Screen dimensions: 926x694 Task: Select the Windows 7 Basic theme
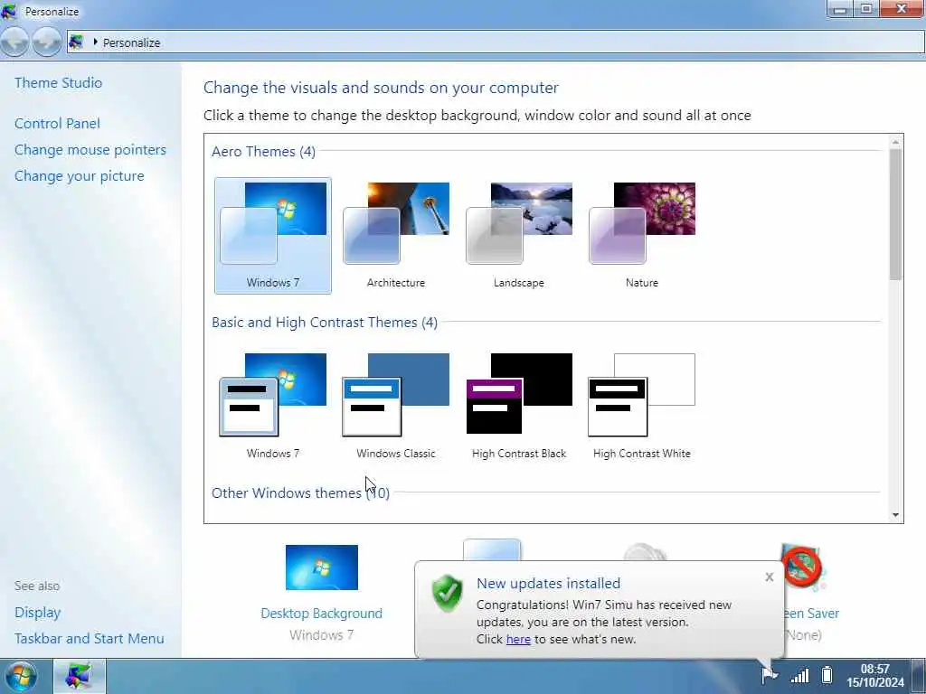(x=273, y=406)
